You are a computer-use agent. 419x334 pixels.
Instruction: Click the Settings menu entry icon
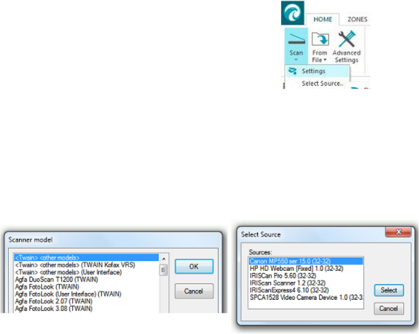pos(293,71)
